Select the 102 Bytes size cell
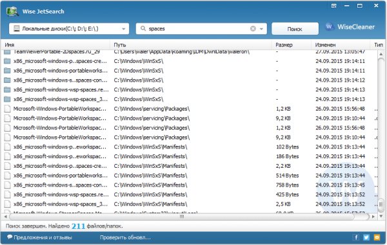Viewport: 387px width, 245px height. point(287,147)
